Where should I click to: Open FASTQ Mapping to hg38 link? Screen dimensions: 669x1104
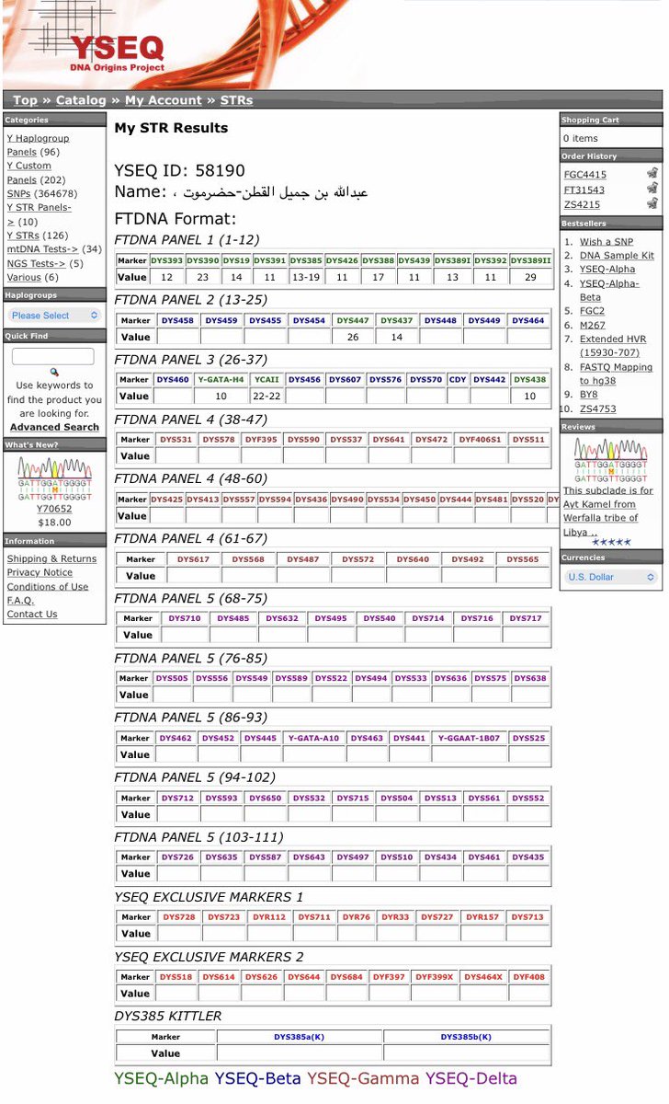616,374
